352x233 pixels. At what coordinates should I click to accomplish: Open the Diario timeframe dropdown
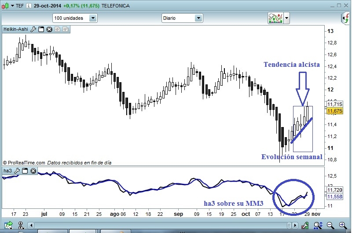(x=182, y=18)
